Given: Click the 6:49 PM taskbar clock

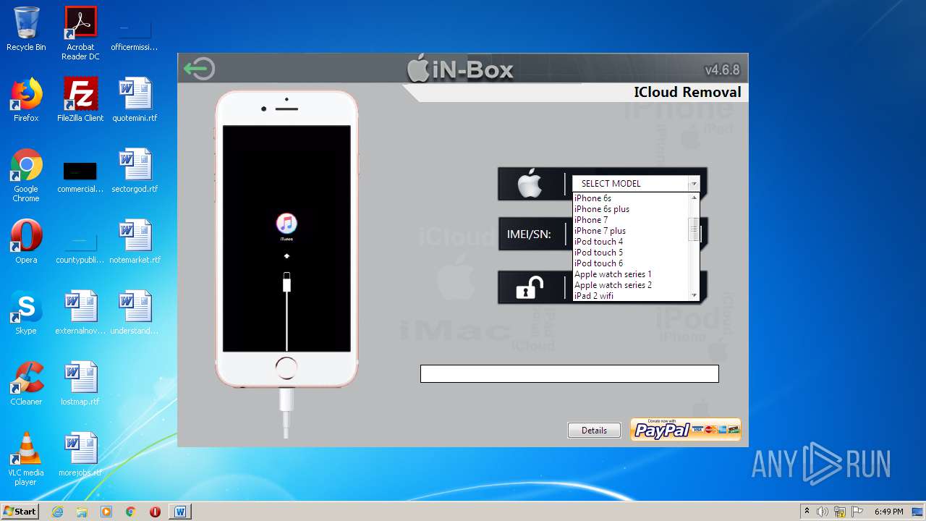Looking at the screenshot, I should tap(888, 512).
